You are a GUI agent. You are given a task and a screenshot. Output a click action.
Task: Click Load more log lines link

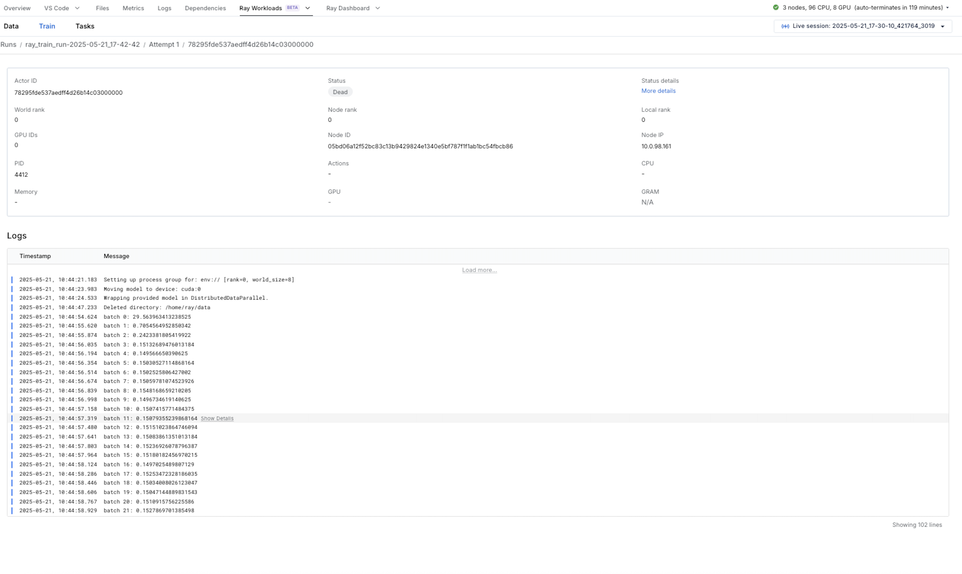(x=479, y=270)
